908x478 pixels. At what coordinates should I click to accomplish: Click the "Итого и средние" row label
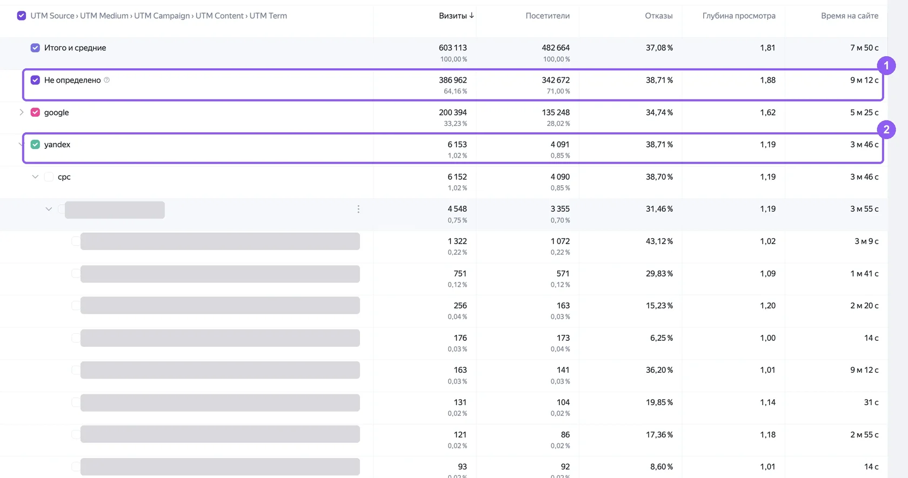tap(75, 48)
